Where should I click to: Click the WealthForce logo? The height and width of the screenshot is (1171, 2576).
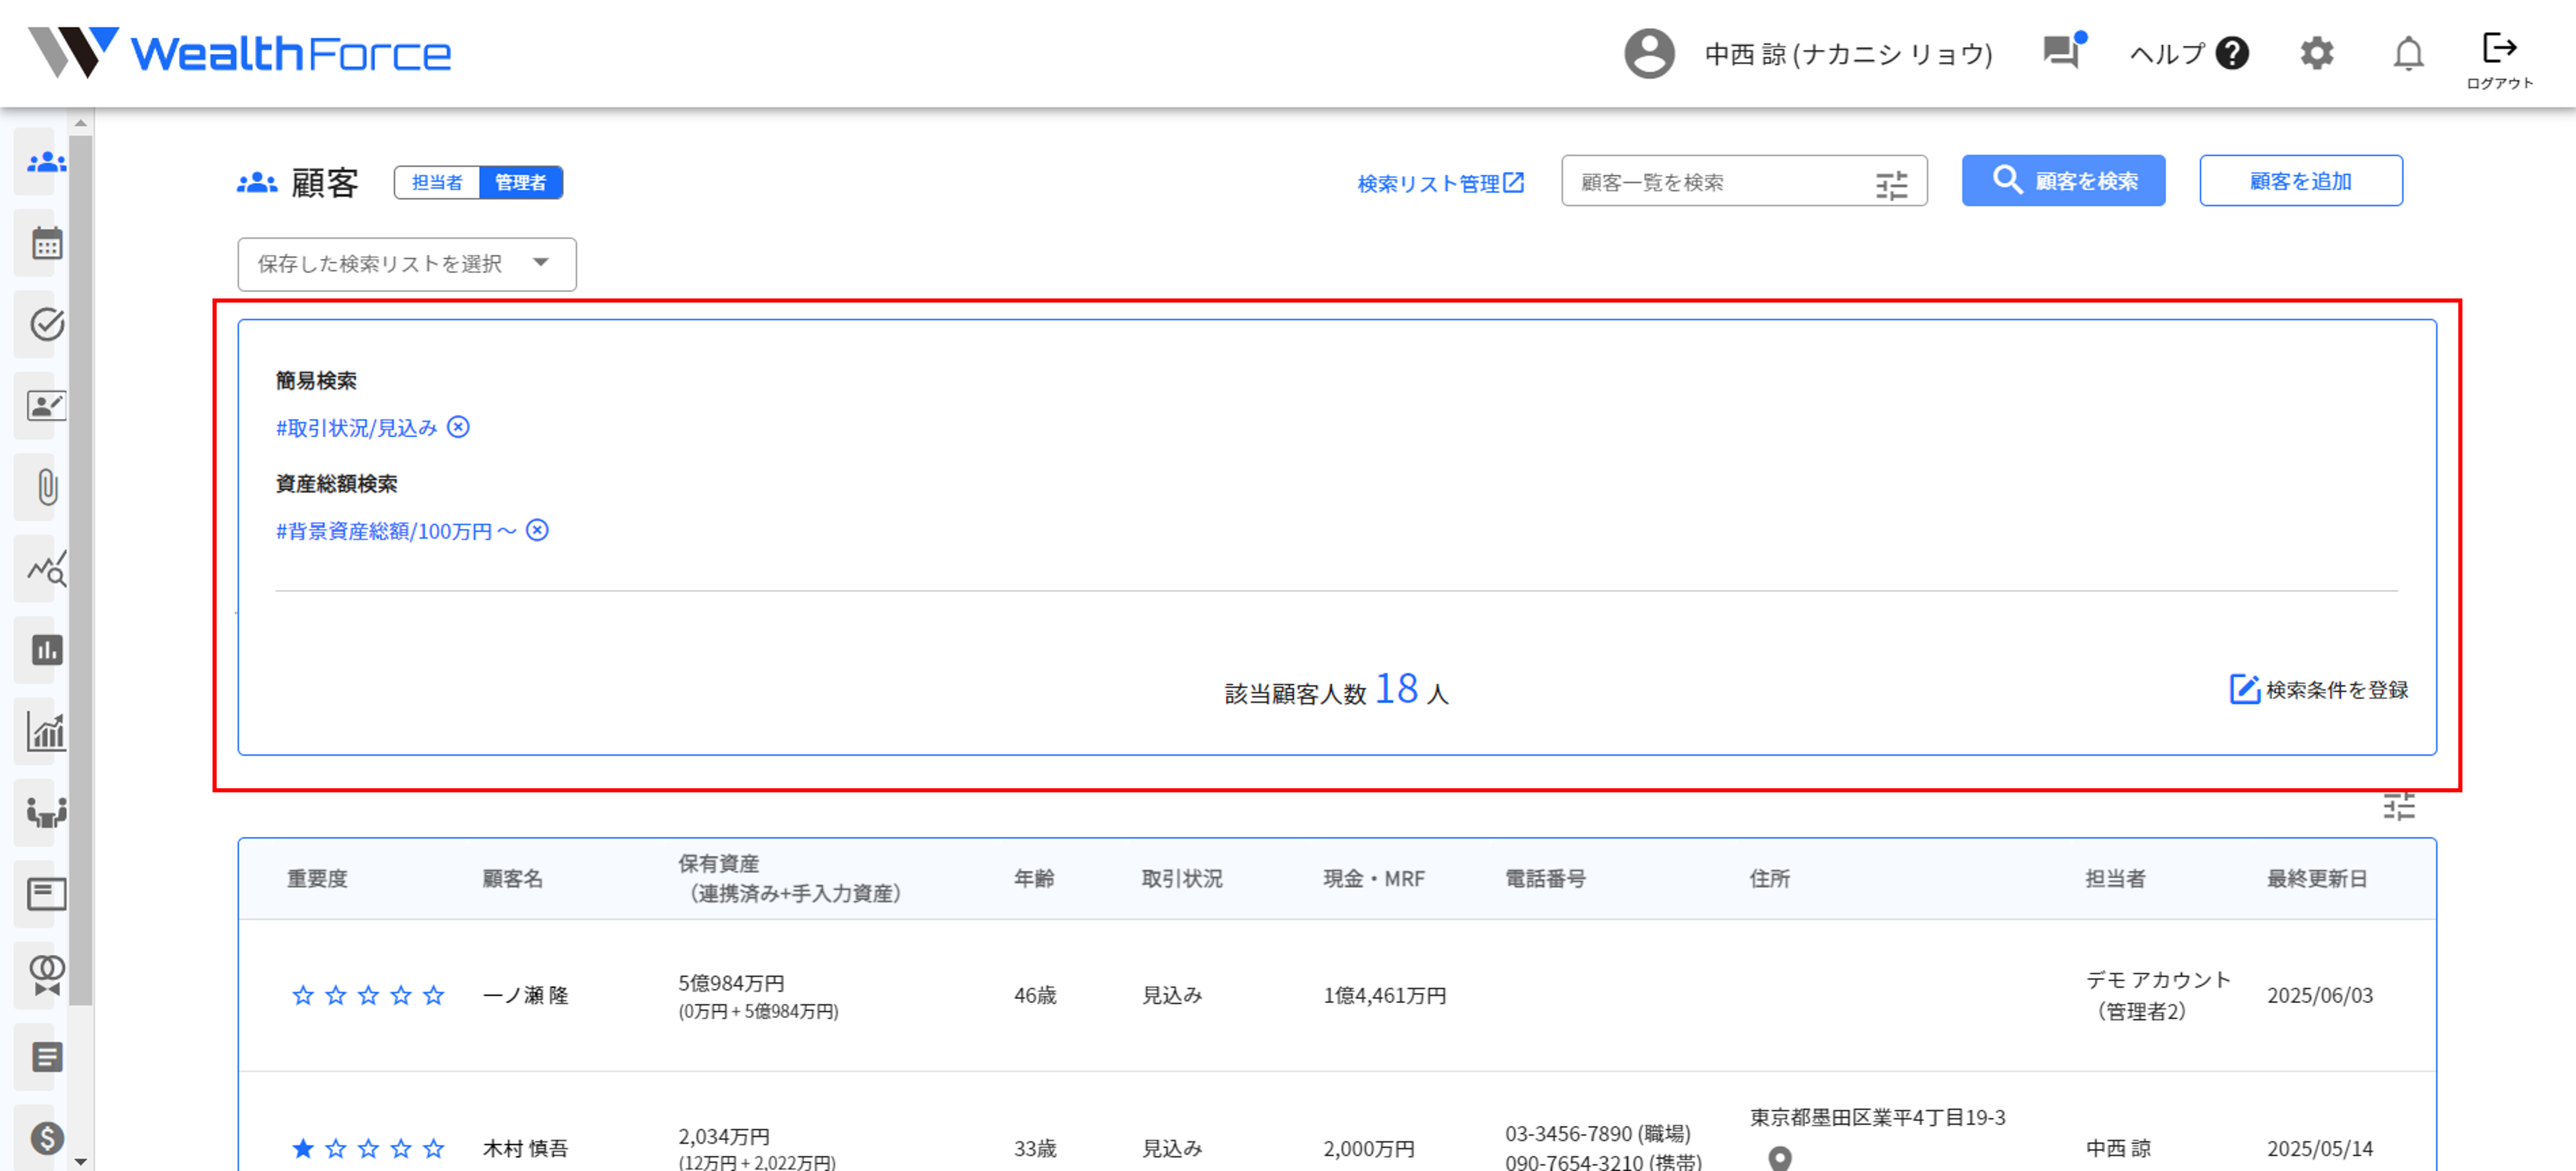click(x=240, y=53)
